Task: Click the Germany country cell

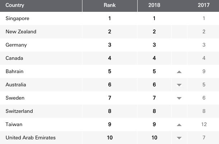Action: 16,45
